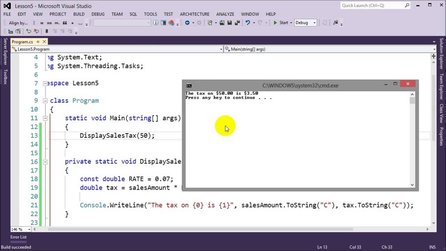The image size is (446, 251).
Task: Click the cmd.exe console scrollbar thumb
Action: [x=412, y=100]
